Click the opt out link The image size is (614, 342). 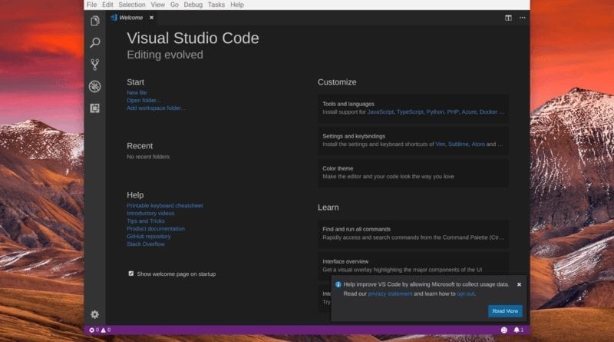[x=466, y=294]
